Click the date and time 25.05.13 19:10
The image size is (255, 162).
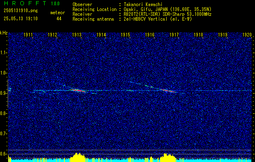[21, 19]
